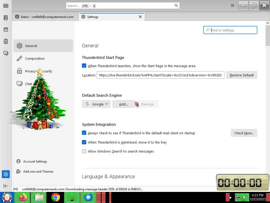Open Firefox from the taskbar
Viewport: 270px width, 203px height.
23,197
